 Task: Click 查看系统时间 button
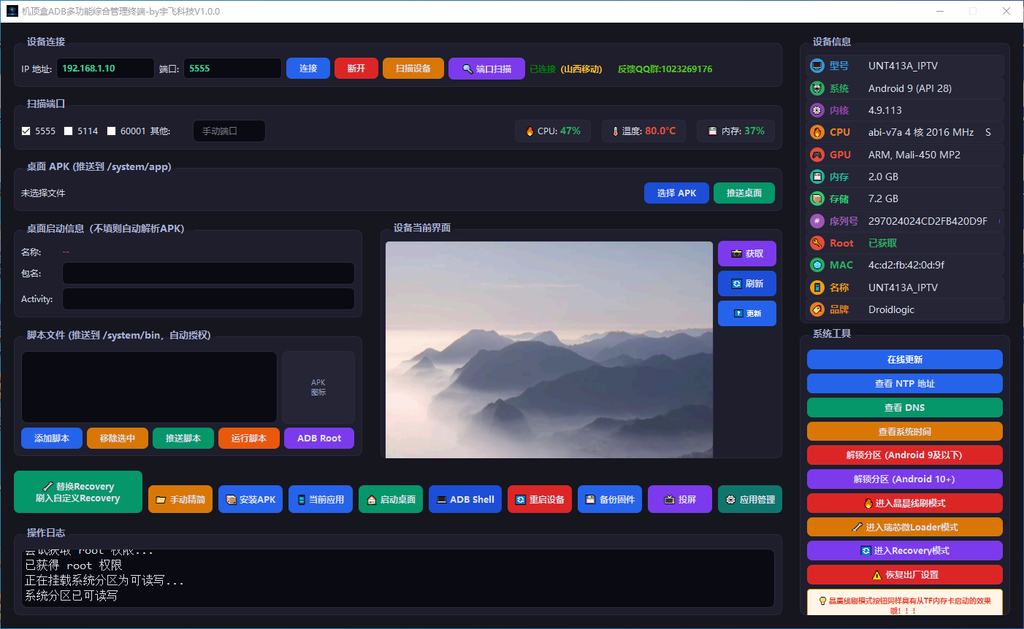pyautogui.click(x=905, y=431)
